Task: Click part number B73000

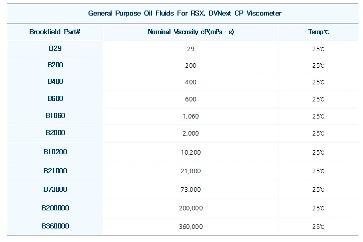Action: pos(55,189)
